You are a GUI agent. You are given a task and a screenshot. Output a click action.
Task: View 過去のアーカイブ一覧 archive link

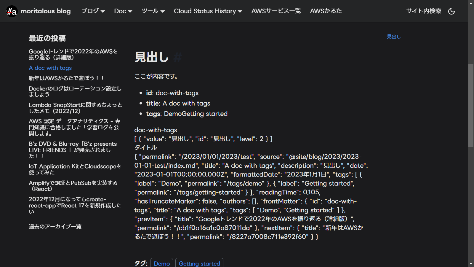coord(55,226)
